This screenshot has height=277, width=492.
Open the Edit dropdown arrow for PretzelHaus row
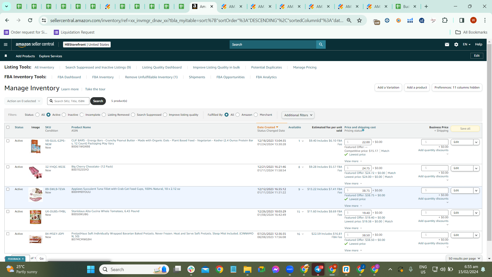click(476, 235)
